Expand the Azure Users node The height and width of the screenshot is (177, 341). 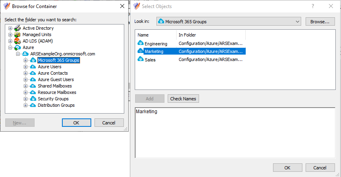25,67
